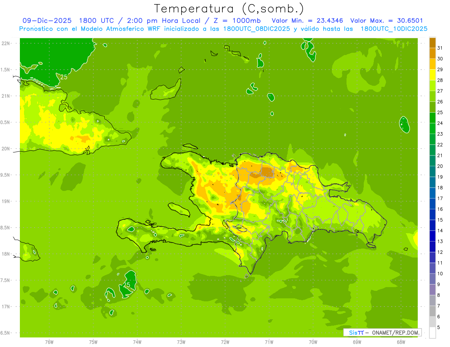Click the '31' value on the color scale
The height and width of the screenshot is (347, 450).
[x=440, y=48]
